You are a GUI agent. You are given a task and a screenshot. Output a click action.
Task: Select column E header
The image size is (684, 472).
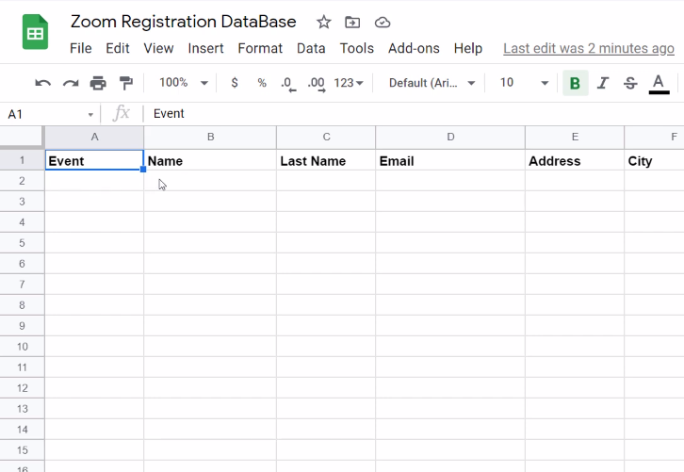click(575, 137)
